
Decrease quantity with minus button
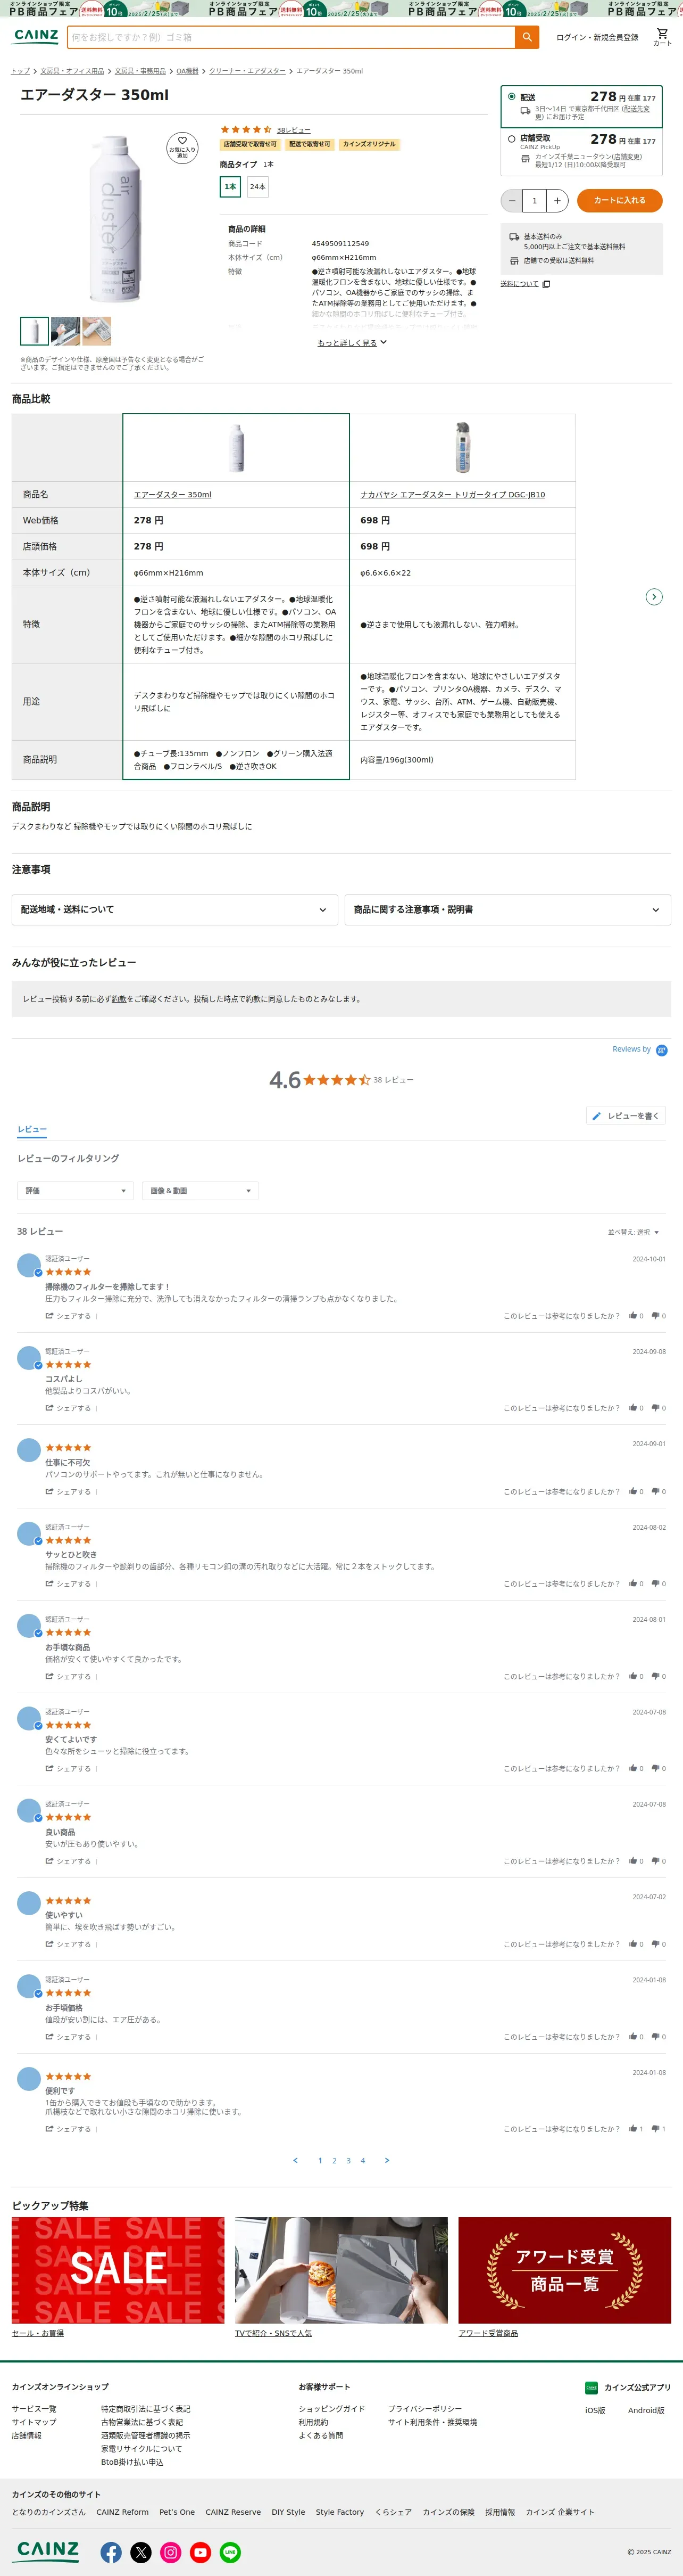512,201
